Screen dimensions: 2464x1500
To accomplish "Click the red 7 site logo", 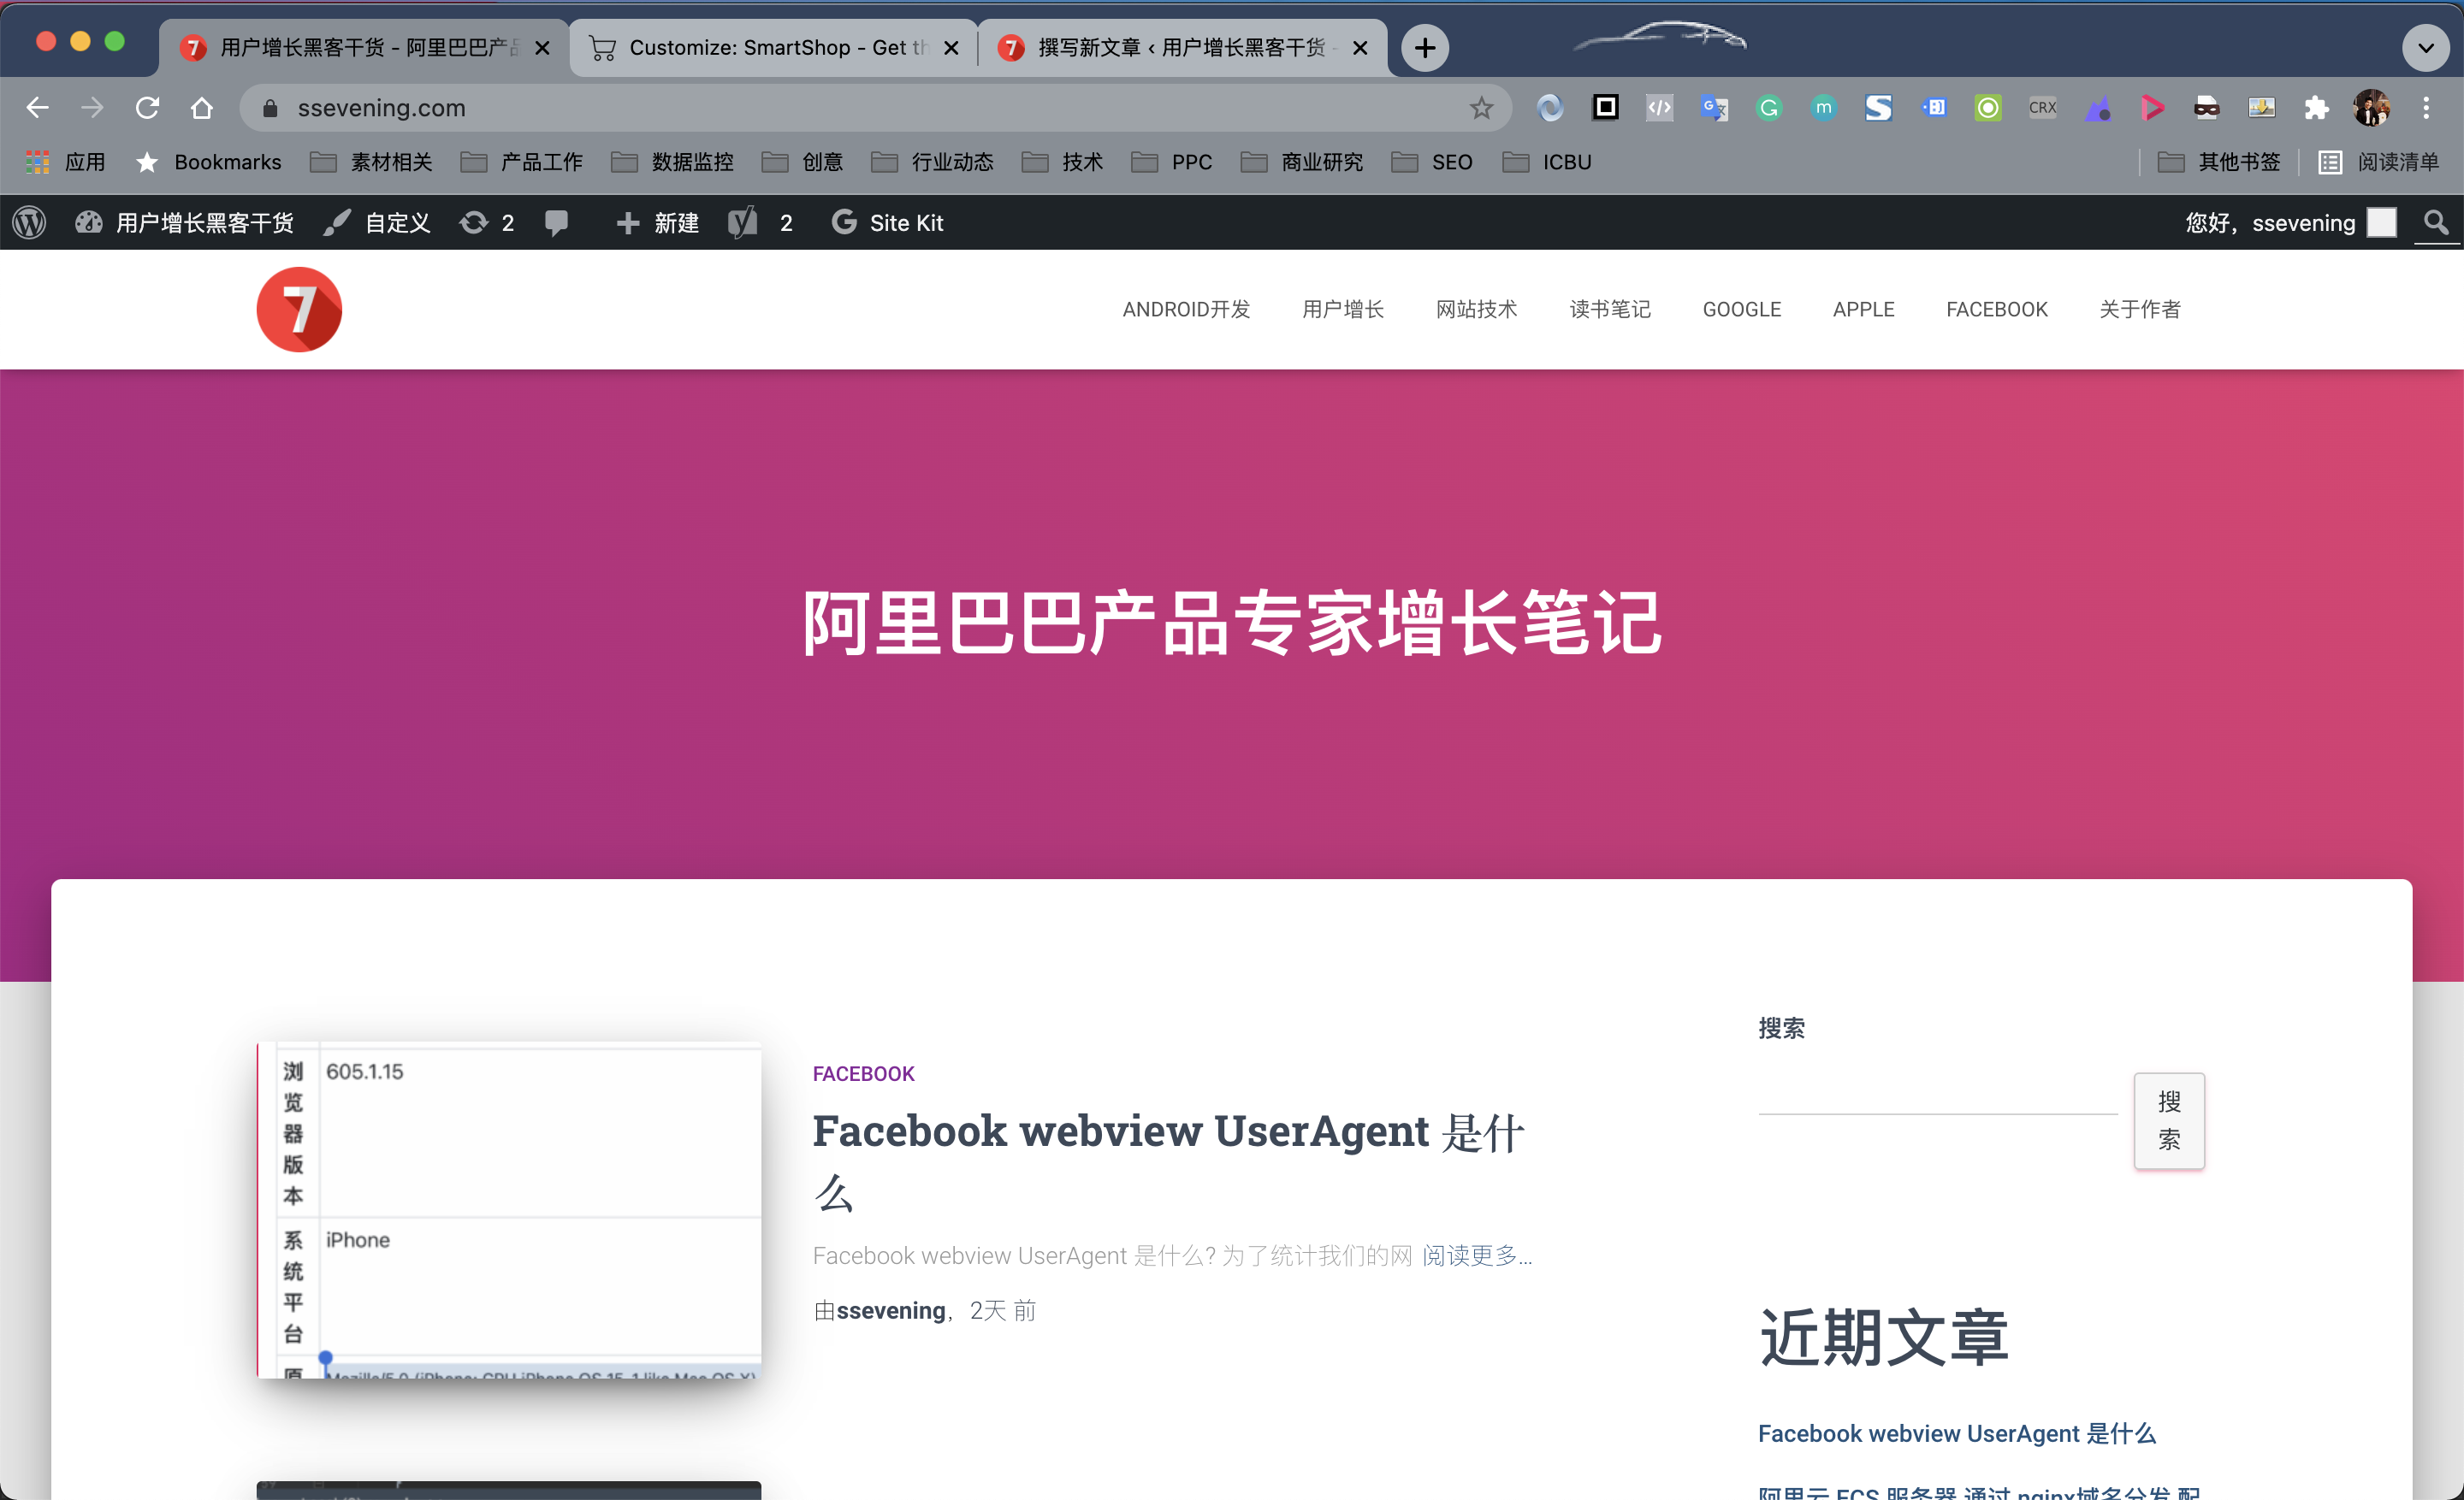I will pyautogui.click(x=299, y=310).
